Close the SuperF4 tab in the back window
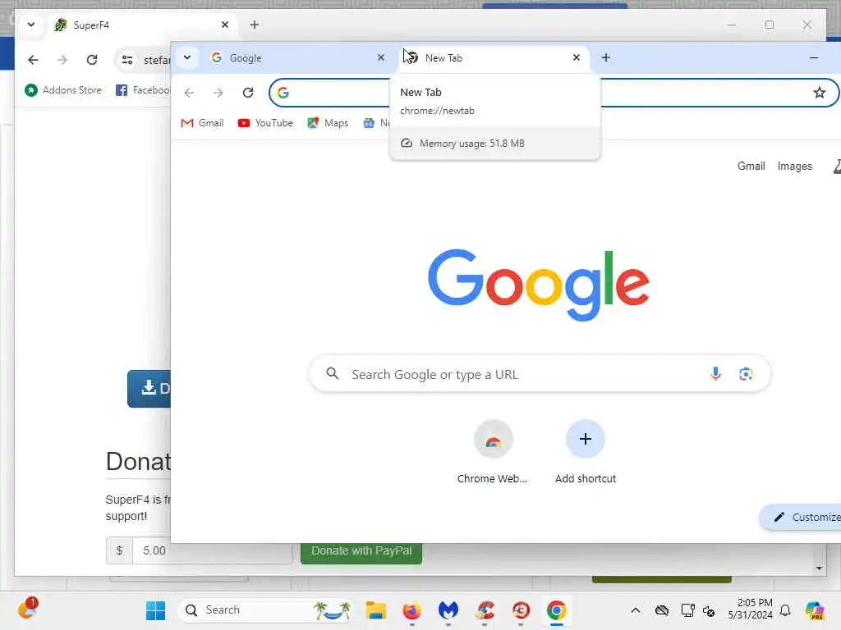This screenshot has width=841, height=630. [x=225, y=25]
